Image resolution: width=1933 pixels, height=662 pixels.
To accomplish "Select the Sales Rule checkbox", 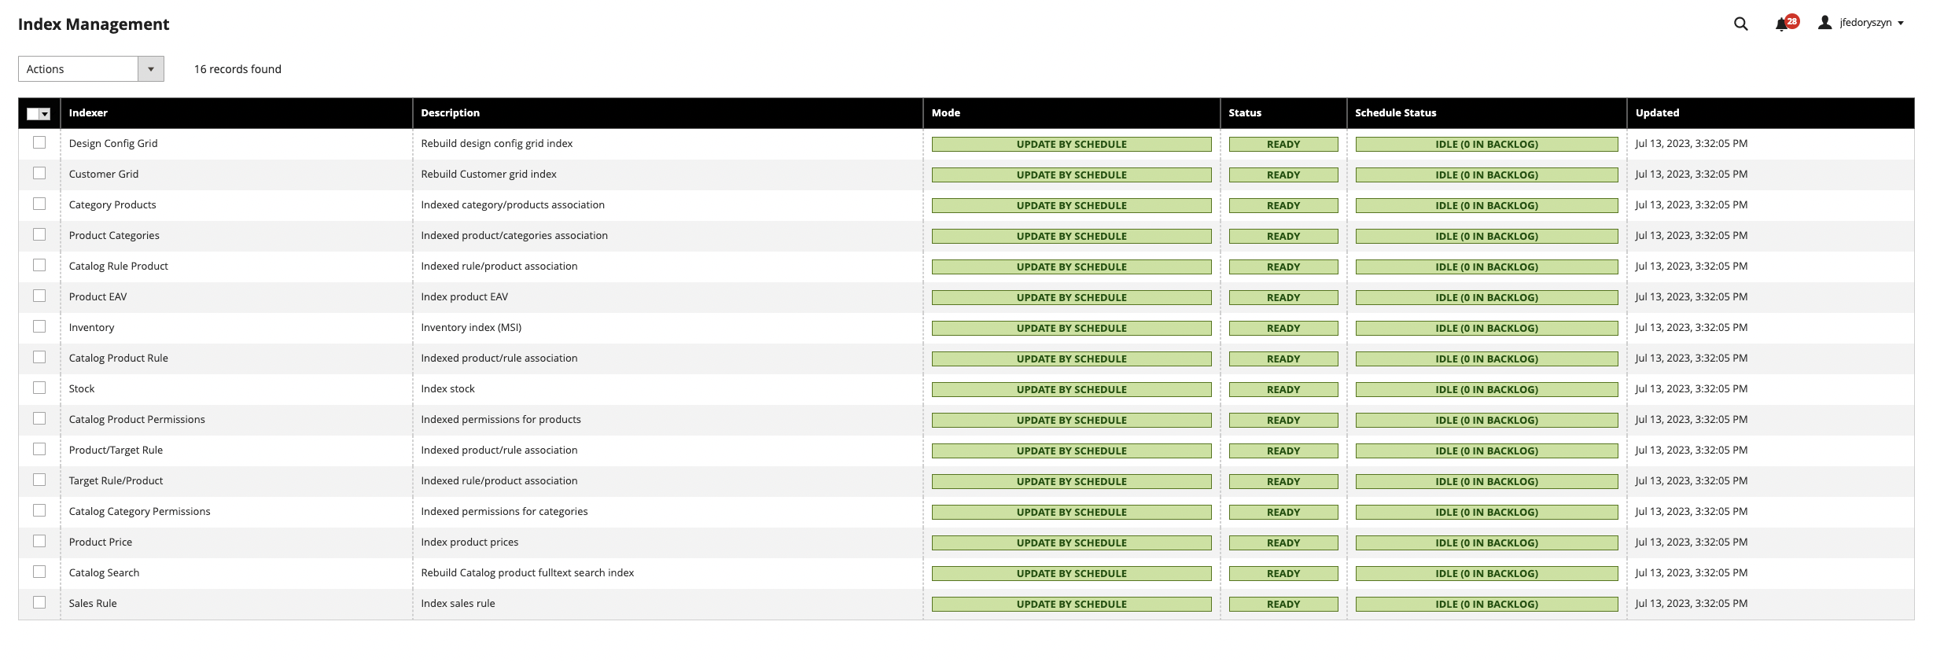I will [39, 603].
